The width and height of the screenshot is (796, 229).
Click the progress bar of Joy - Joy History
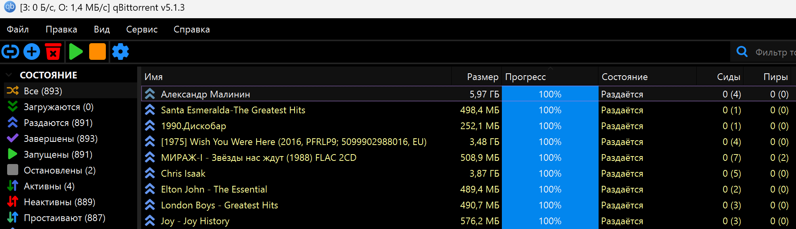(x=550, y=221)
